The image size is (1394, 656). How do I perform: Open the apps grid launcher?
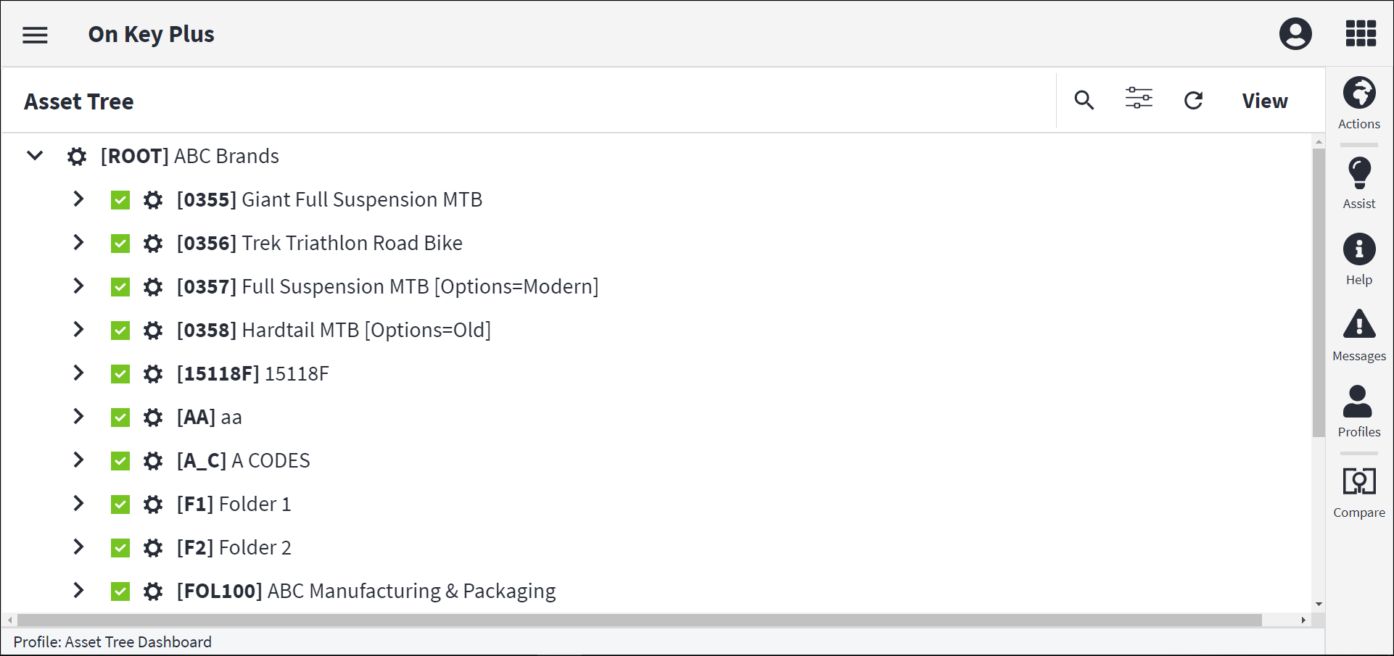click(1361, 33)
